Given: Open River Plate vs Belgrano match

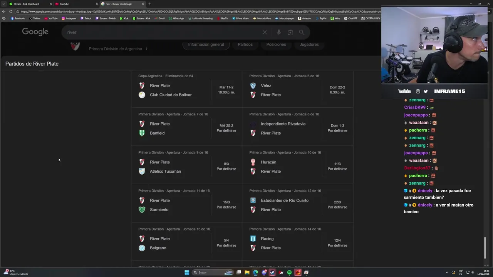Looking at the screenshot, I should (186, 241).
